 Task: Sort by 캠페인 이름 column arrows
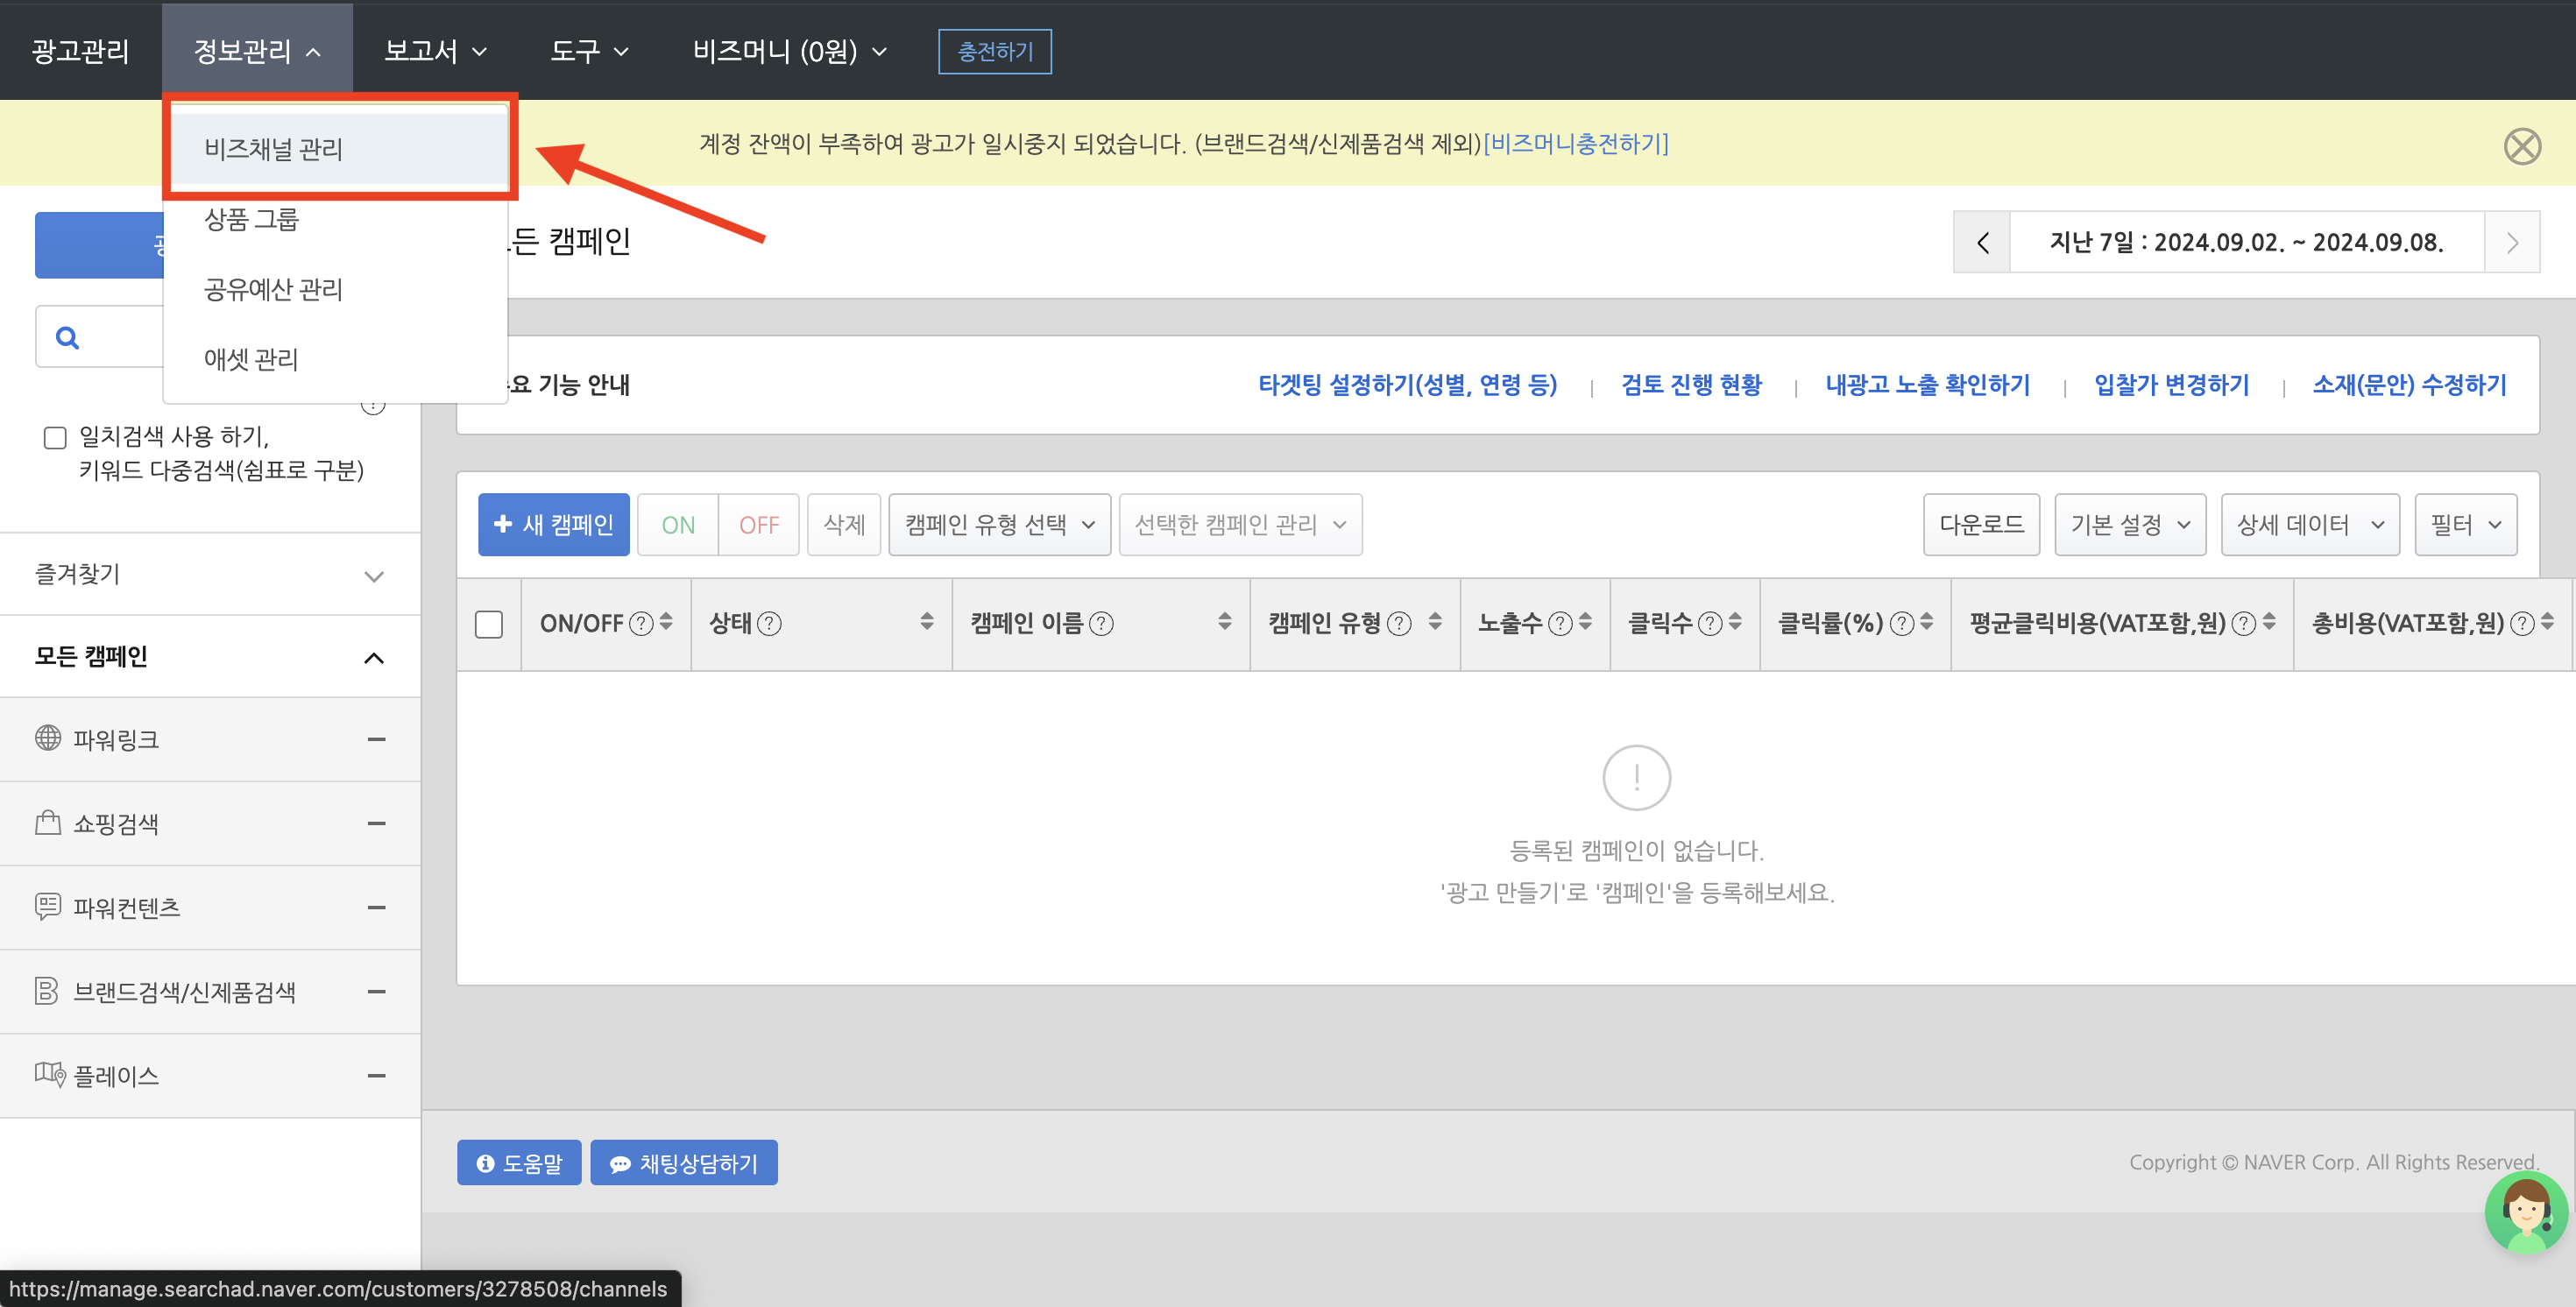click(x=1225, y=622)
